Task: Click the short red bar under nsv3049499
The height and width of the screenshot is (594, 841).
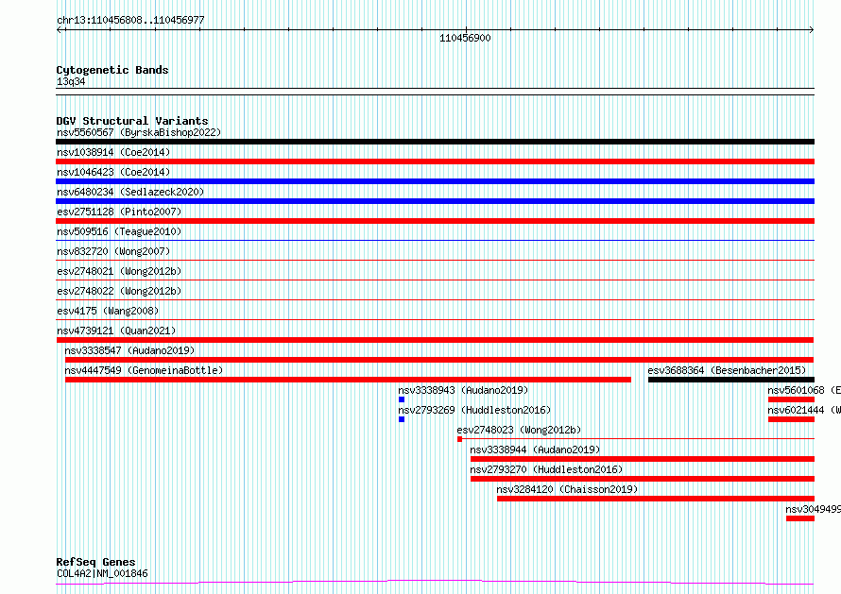Action: [x=800, y=519]
